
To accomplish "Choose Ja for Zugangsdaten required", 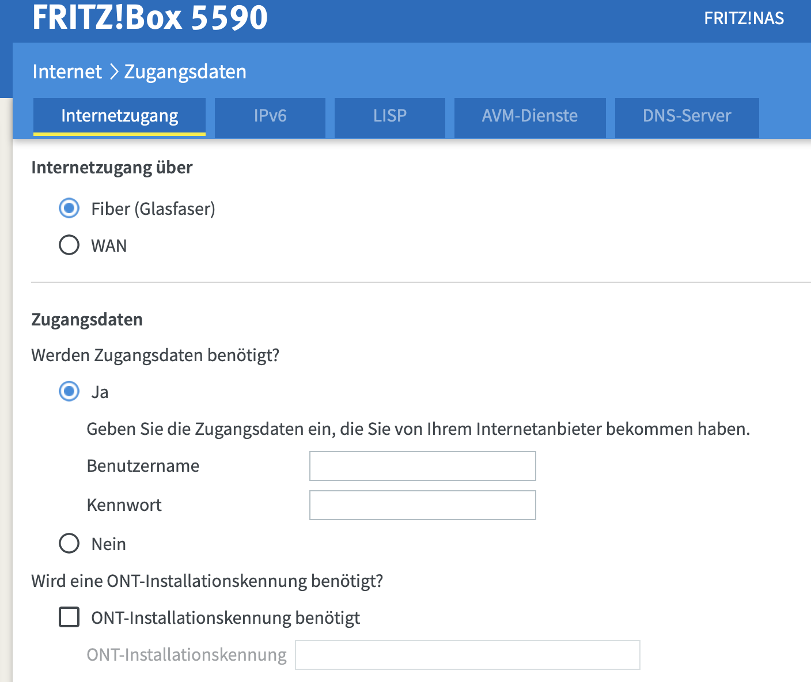I will 69,392.
